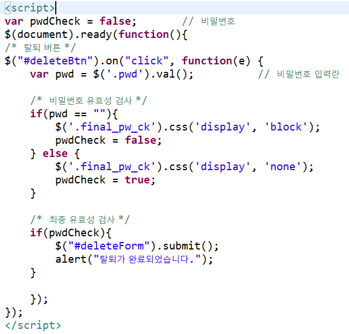Click the unindented "});" closing document ready

coord(14,312)
